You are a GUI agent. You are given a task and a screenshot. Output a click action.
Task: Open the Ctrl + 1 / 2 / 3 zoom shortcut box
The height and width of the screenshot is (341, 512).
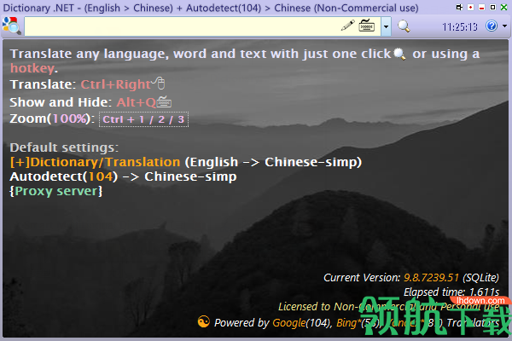[x=143, y=119]
